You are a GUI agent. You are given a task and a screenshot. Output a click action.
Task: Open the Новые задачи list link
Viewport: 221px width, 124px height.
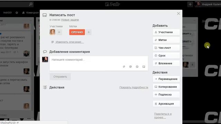[70, 20]
